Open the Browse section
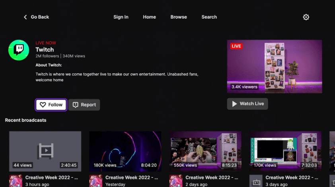 [x=179, y=17]
